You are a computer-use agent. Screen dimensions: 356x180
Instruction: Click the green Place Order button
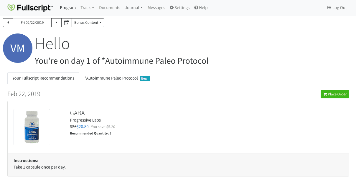(x=335, y=94)
